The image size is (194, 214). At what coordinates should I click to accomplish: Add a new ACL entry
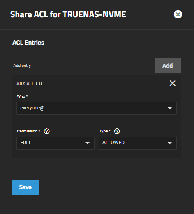click(x=168, y=66)
